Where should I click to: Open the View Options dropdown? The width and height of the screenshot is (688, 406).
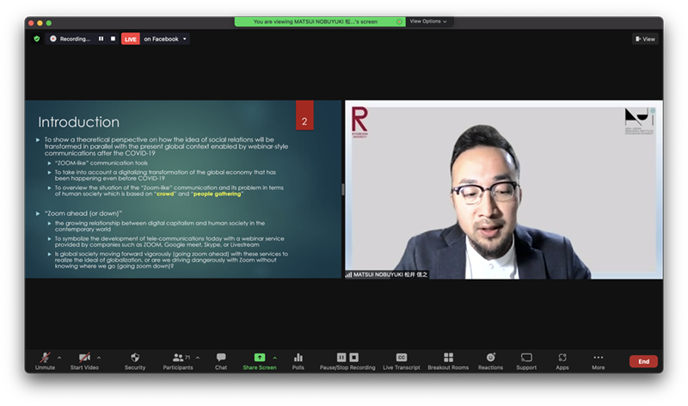click(428, 22)
